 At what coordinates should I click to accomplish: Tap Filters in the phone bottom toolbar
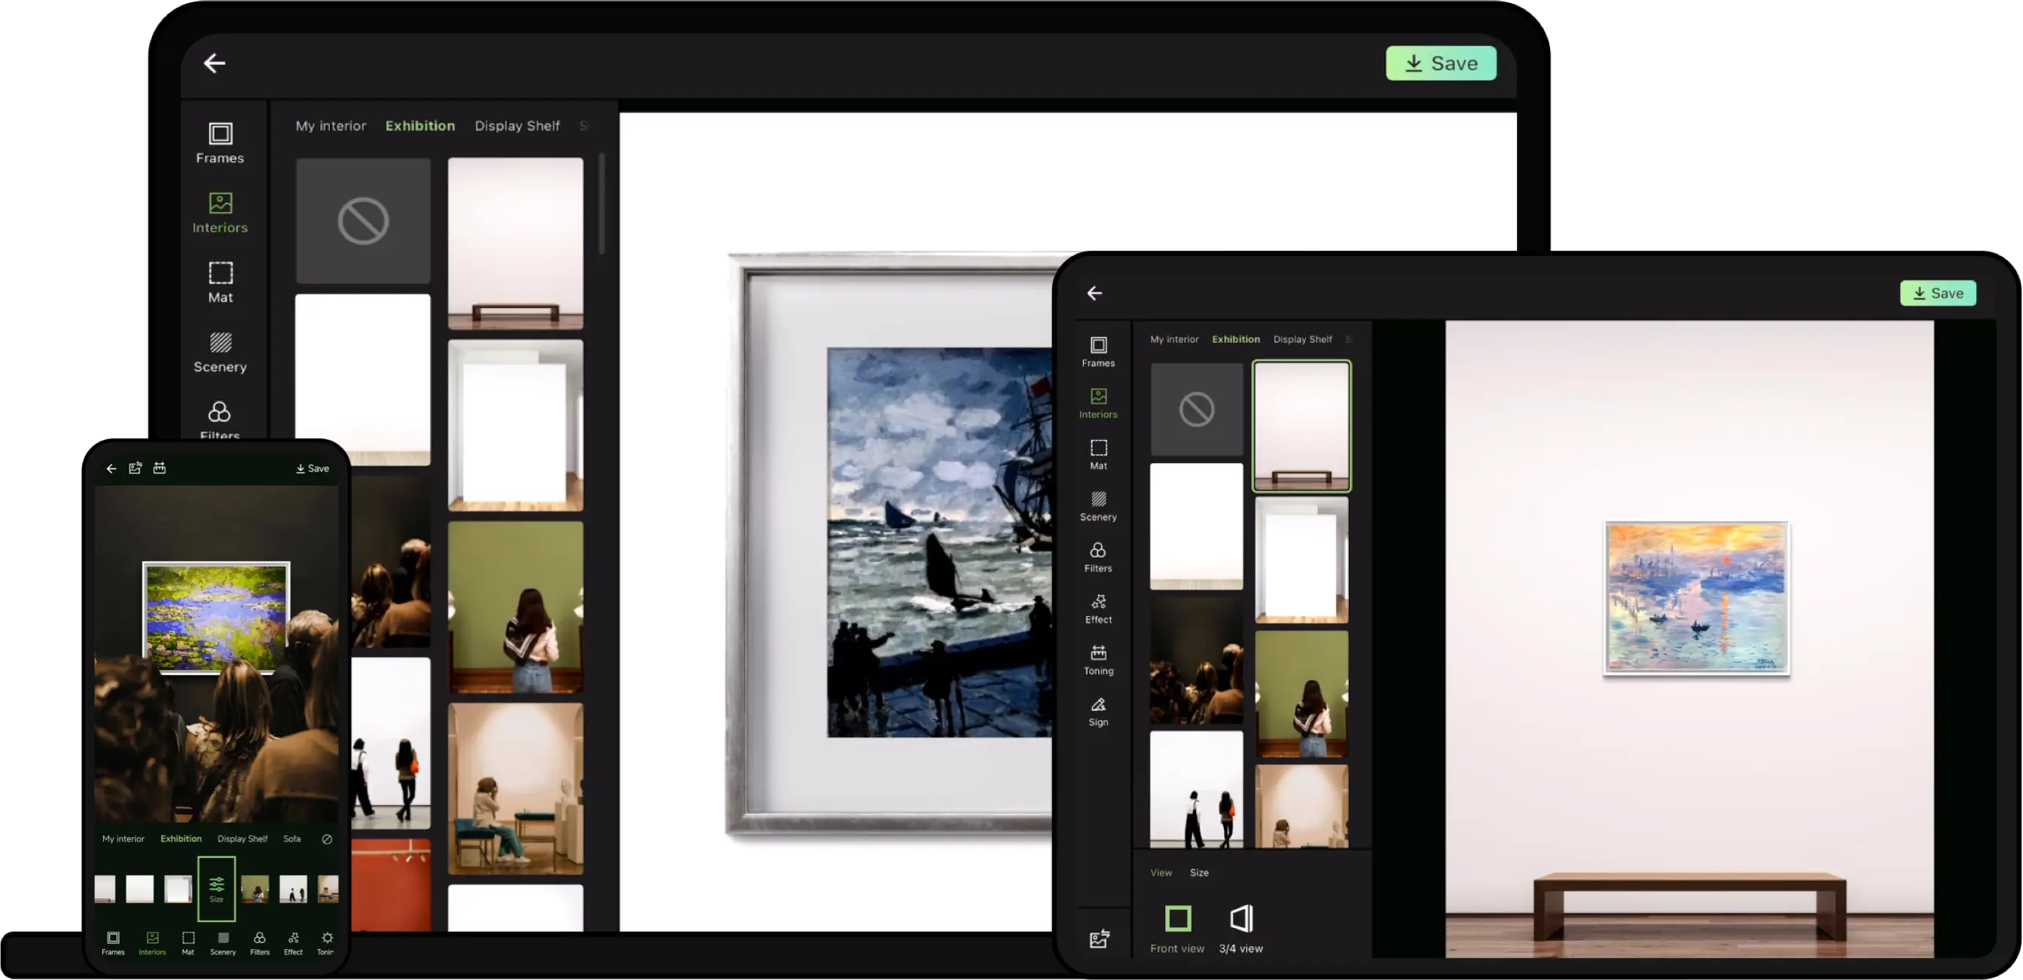[x=260, y=943]
